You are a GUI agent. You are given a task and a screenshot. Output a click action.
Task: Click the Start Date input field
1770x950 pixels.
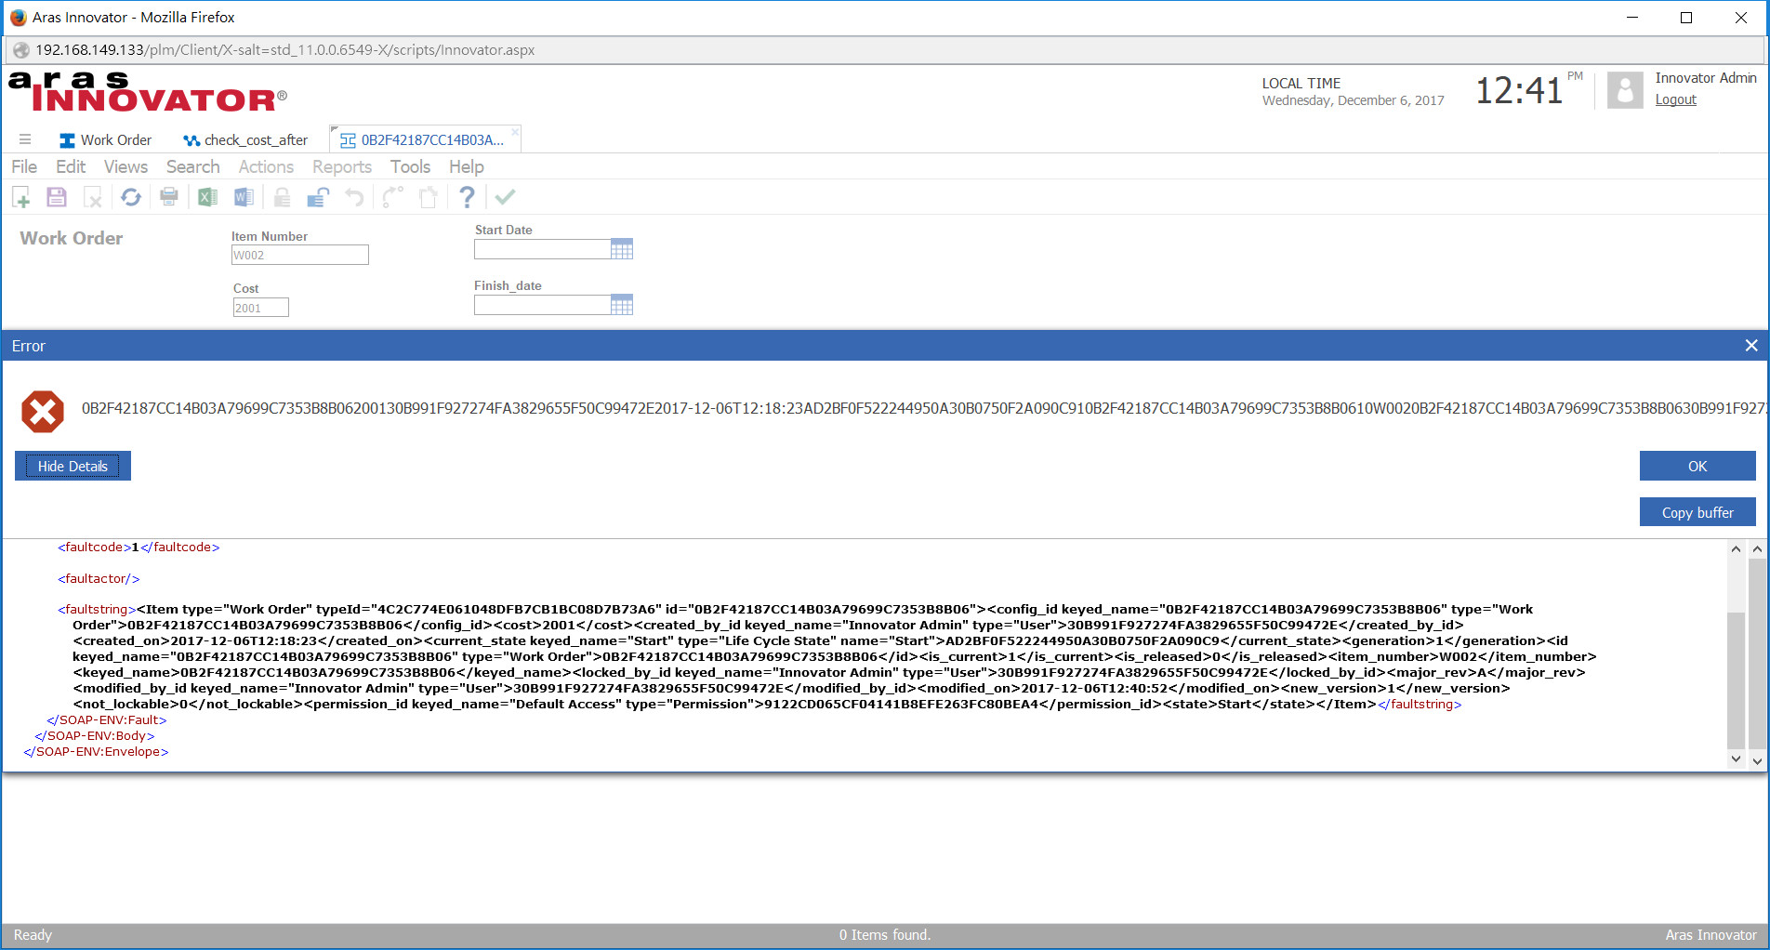click(x=542, y=249)
